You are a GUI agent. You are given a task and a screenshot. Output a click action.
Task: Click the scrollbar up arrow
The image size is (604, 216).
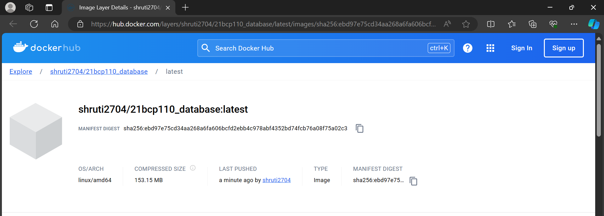[599, 38]
